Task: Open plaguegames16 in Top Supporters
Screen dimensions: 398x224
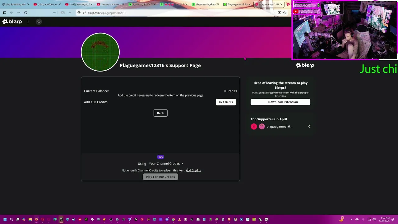Action: (x=279, y=126)
